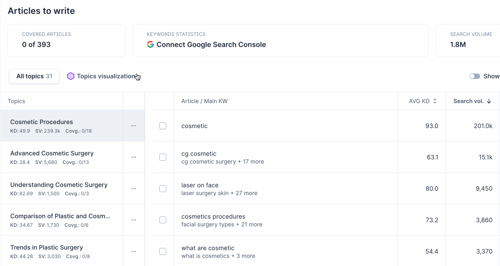Click the Search vol. descending arrow icon

(489, 101)
